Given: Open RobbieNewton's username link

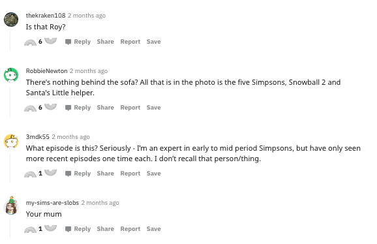Looking at the screenshot, I should click(x=47, y=71).
